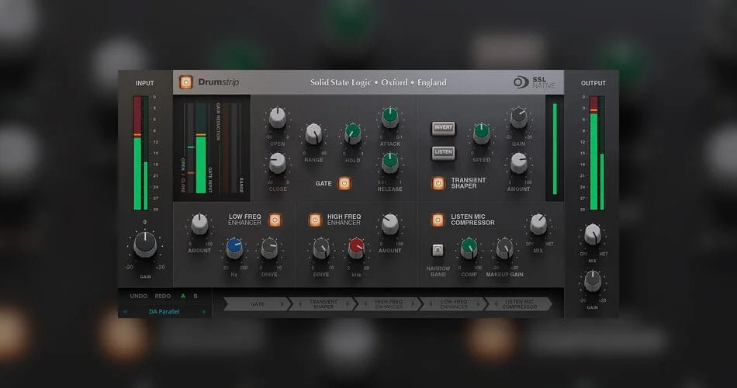Click the Transient Shaper Amount knob
The height and width of the screenshot is (388, 737).
coord(518,163)
